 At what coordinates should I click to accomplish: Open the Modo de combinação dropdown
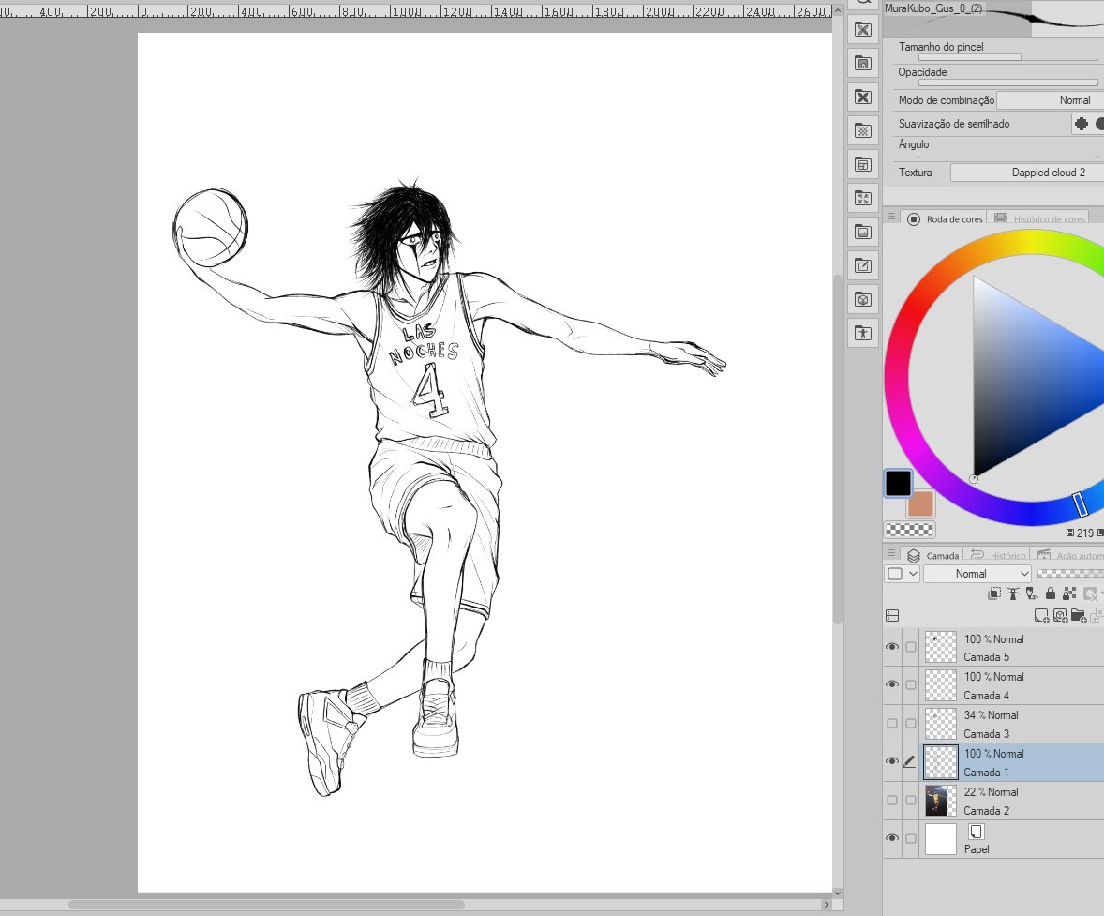[x=1051, y=100]
